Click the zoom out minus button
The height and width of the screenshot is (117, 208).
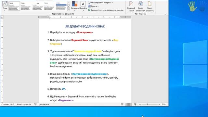pyautogui.click(x=140, y=105)
